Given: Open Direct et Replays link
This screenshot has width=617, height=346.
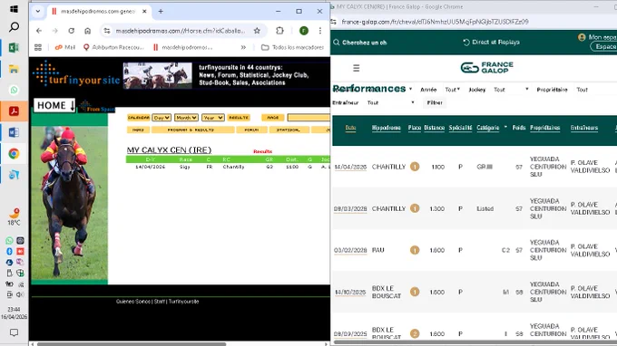Looking at the screenshot, I should pos(491,42).
